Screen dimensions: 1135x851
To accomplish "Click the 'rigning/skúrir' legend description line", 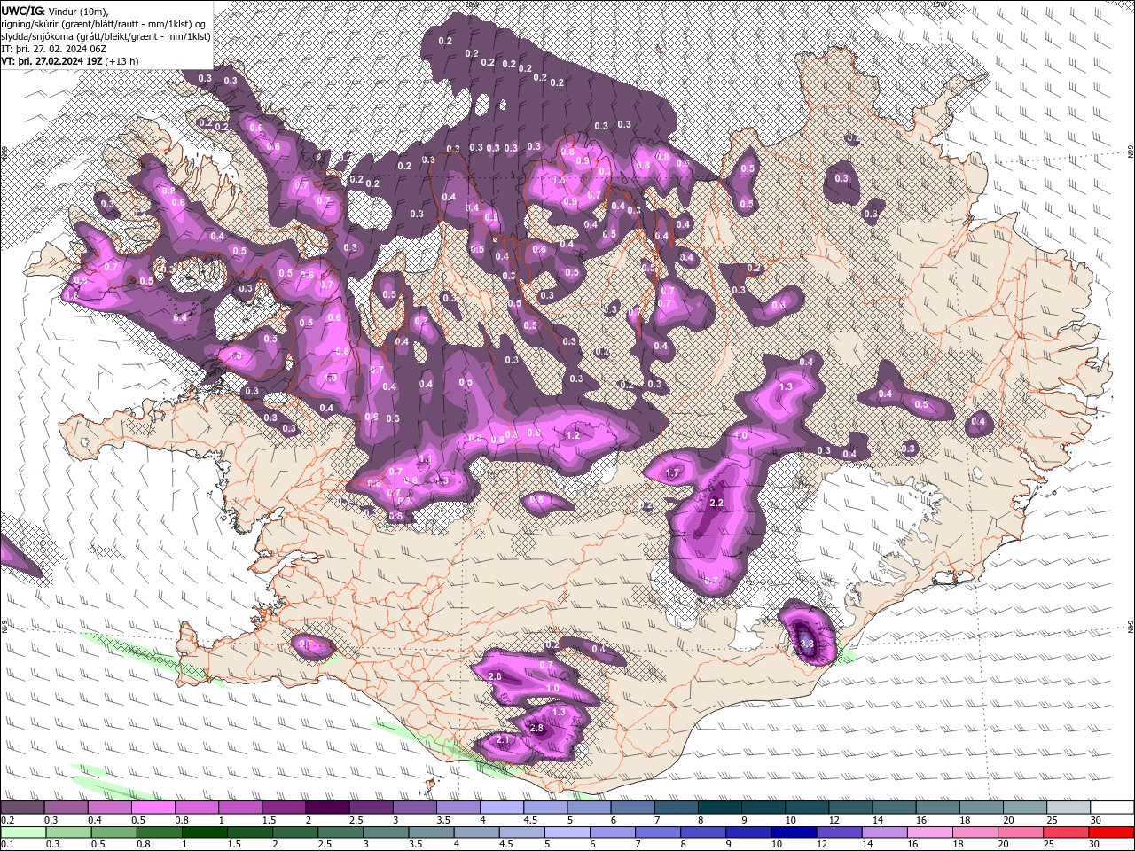I will 104,23.
